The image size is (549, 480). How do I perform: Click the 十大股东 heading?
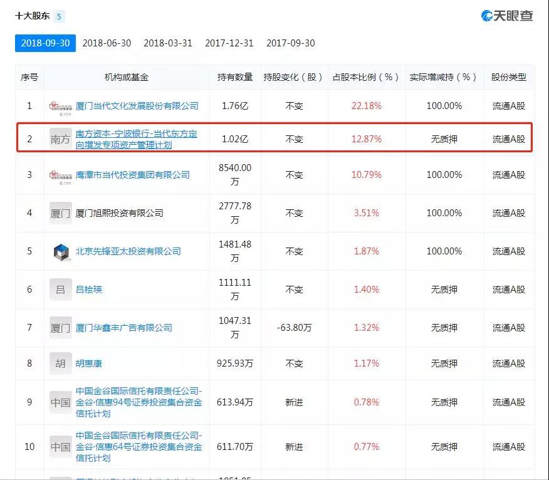[x=32, y=16]
